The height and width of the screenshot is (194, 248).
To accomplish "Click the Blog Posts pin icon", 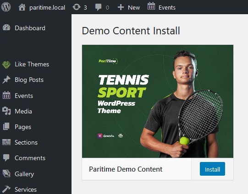I will pyautogui.click(x=6, y=80).
